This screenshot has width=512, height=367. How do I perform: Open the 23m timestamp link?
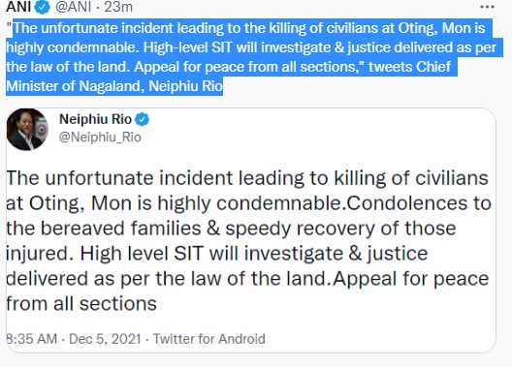click(118, 7)
